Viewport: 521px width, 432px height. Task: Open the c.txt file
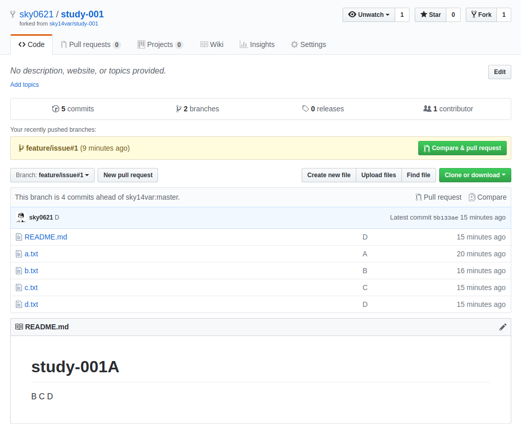tap(31, 287)
